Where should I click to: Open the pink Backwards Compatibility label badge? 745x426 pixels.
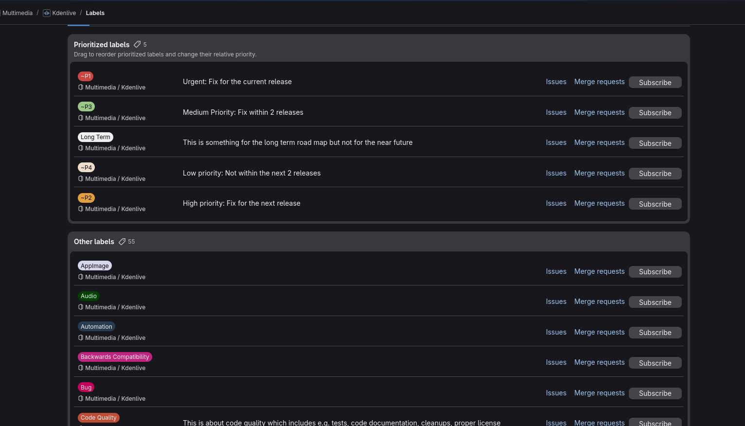pyautogui.click(x=115, y=357)
